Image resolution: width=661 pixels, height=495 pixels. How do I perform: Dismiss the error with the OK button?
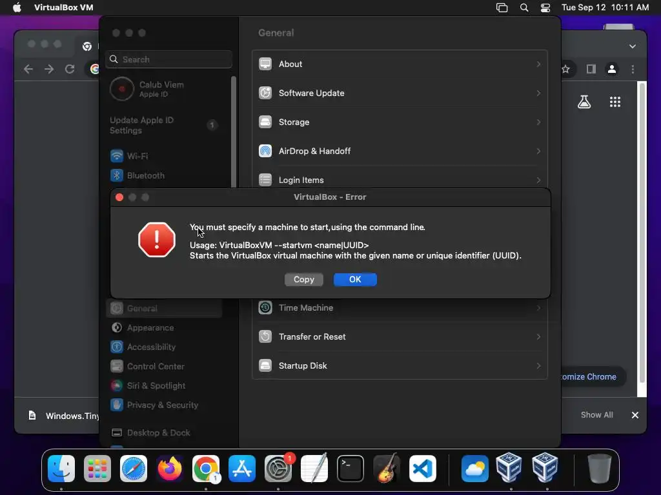click(355, 280)
